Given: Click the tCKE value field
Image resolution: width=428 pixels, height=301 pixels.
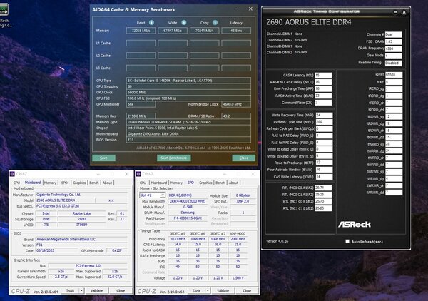Looking at the screenshot, I should click(x=394, y=82).
